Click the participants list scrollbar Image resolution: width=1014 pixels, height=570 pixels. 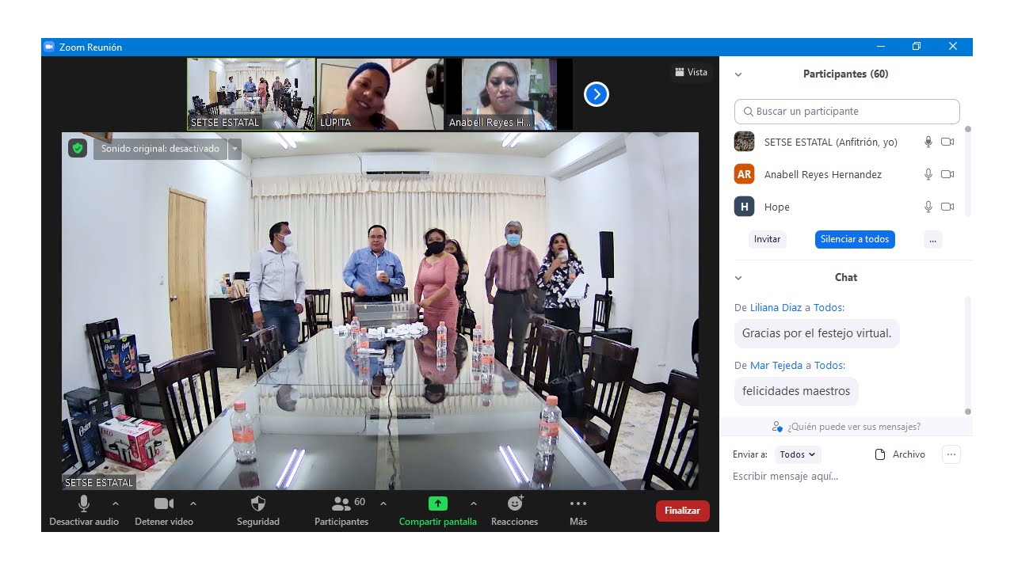(968, 170)
